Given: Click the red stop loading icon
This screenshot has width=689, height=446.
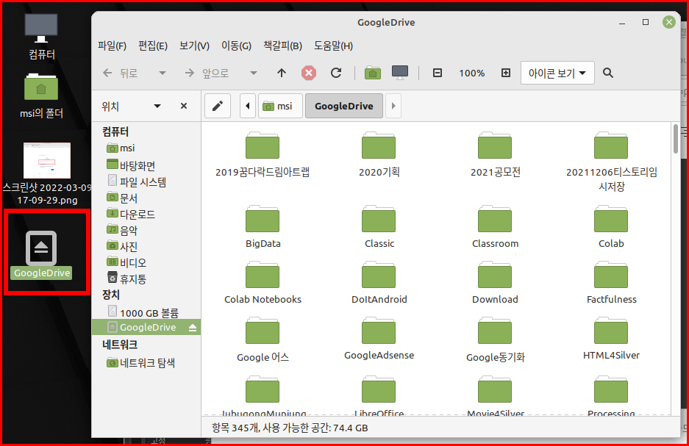Looking at the screenshot, I should [309, 73].
